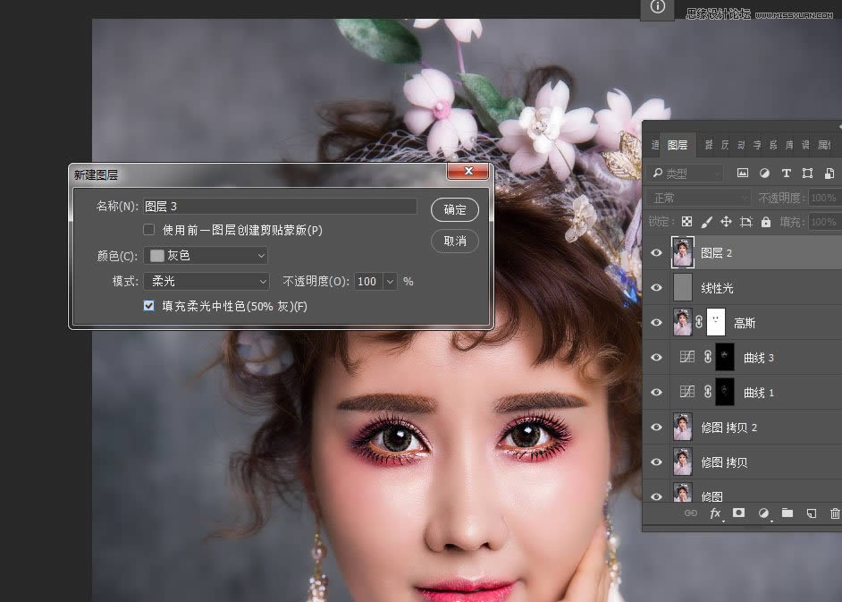Select the 图层 2 layer thumbnail

pyautogui.click(x=683, y=252)
